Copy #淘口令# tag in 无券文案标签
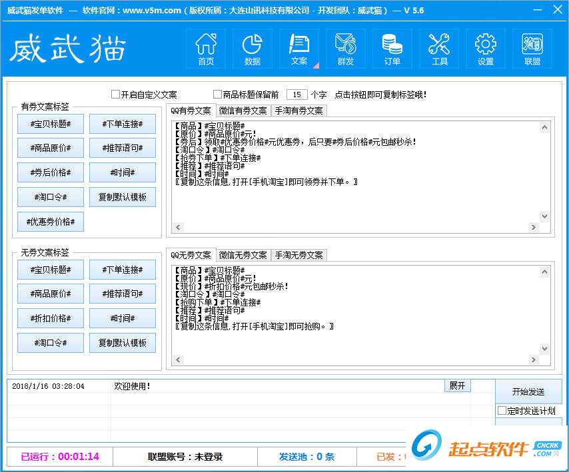The height and width of the screenshot is (472, 569). [x=51, y=343]
